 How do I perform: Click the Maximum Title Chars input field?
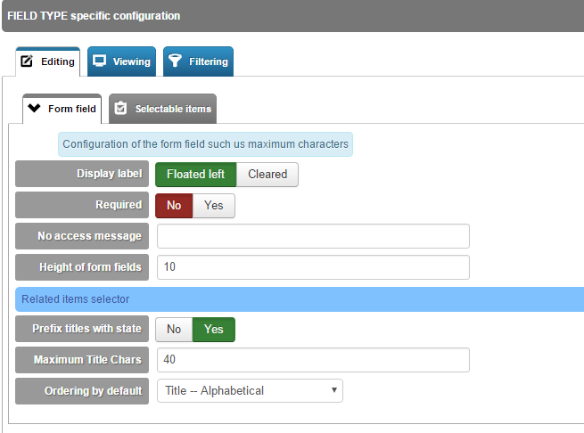pyautogui.click(x=313, y=360)
